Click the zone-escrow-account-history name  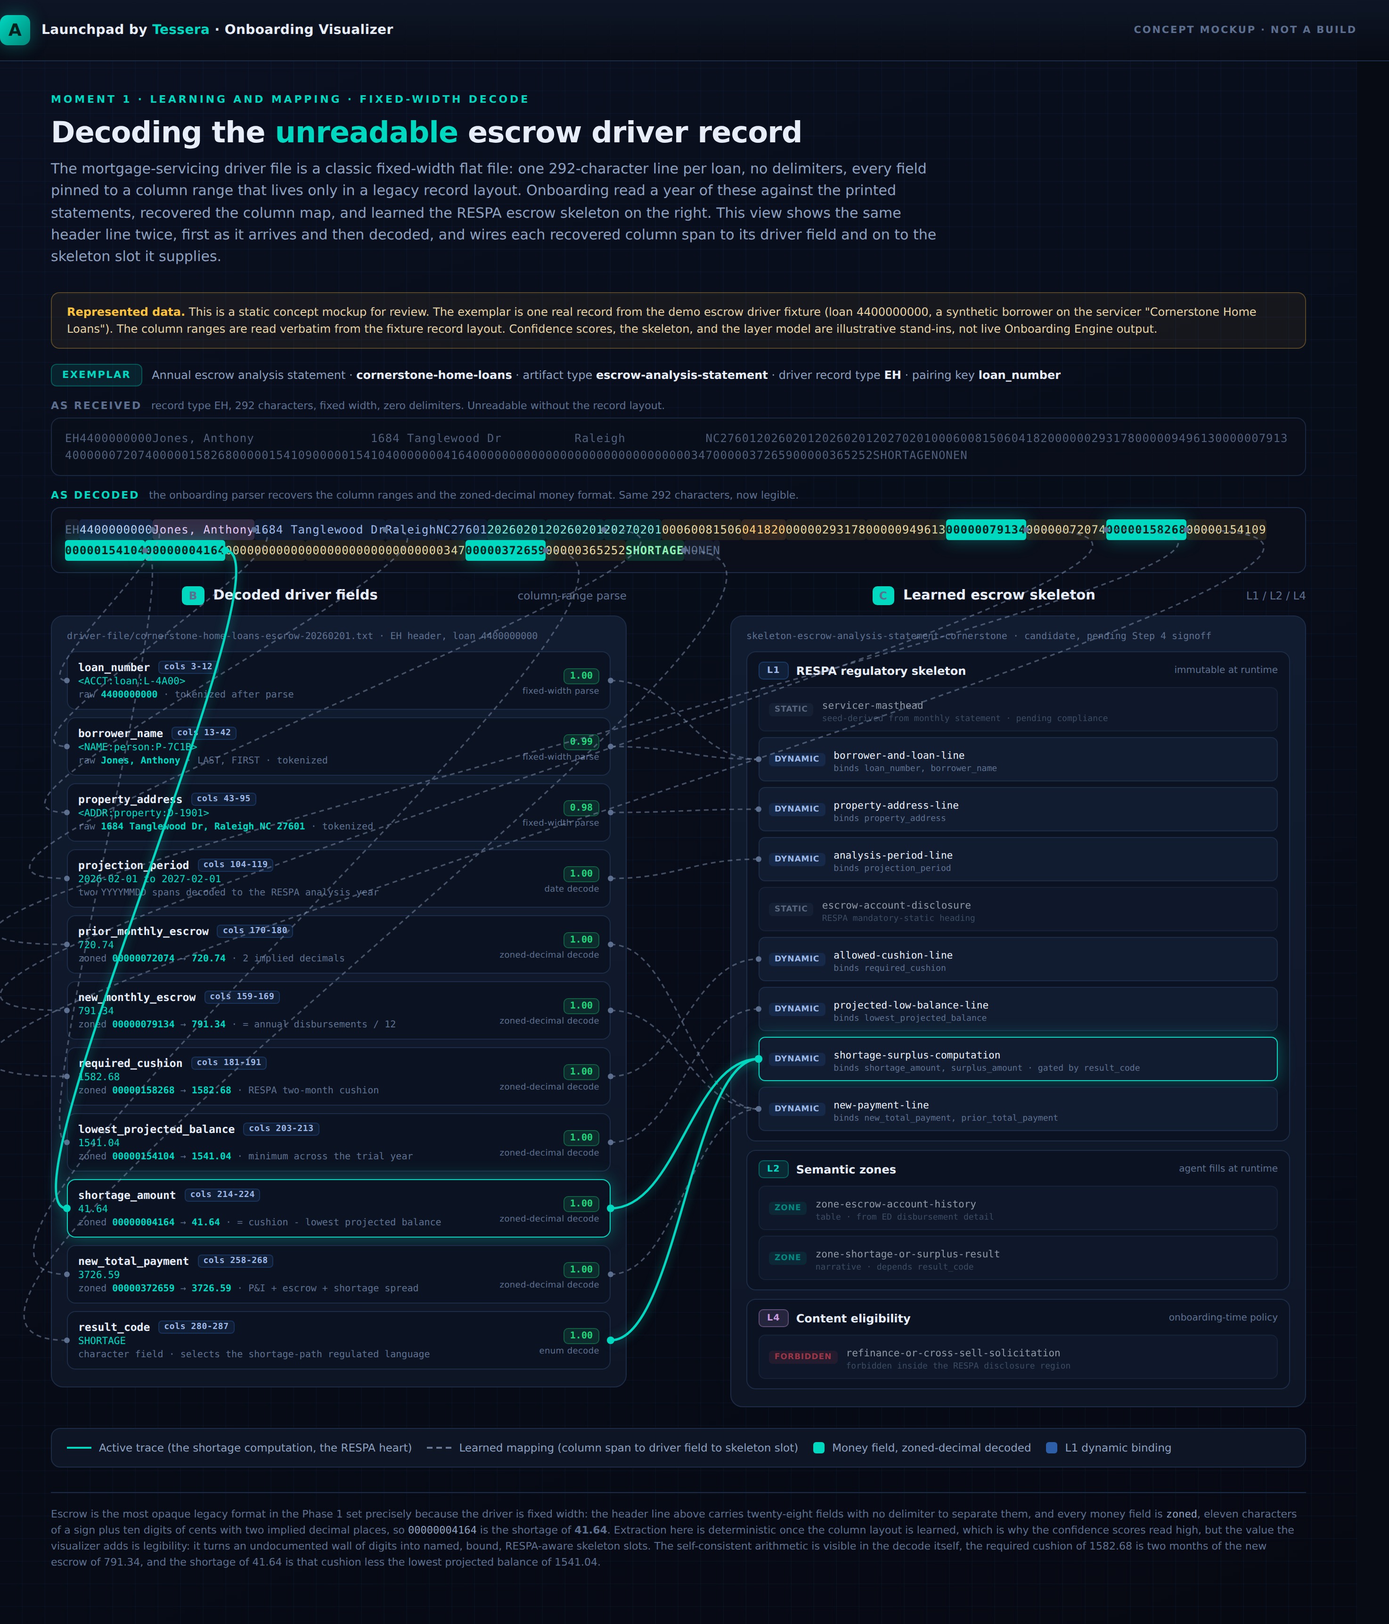pyautogui.click(x=895, y=1204)
